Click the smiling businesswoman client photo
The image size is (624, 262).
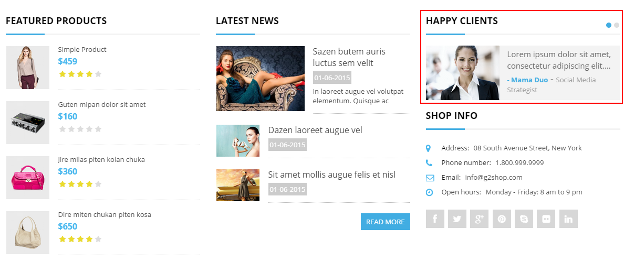tap(463, 73)
